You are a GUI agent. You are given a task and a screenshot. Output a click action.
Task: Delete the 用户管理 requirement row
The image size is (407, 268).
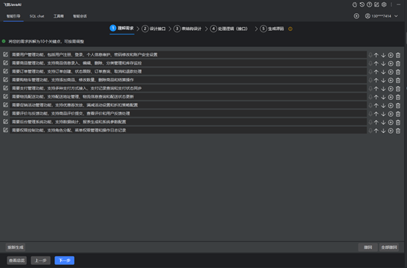[398, 55]
